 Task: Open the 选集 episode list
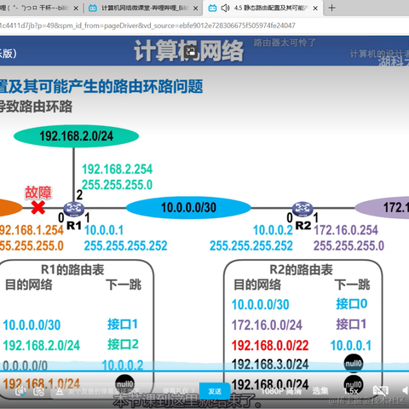(x=320, y=391)
